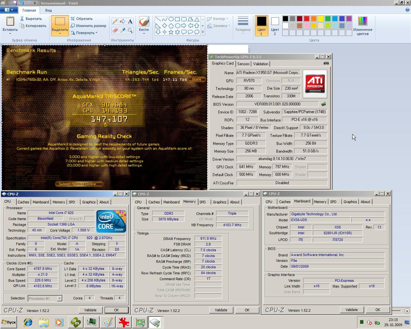Open the Validation tab in GPU-Z
This screenshot has width=411, height=329.
point(261,64)
